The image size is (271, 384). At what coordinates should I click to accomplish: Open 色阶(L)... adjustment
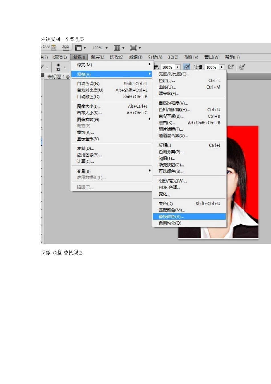coord(189,81)
